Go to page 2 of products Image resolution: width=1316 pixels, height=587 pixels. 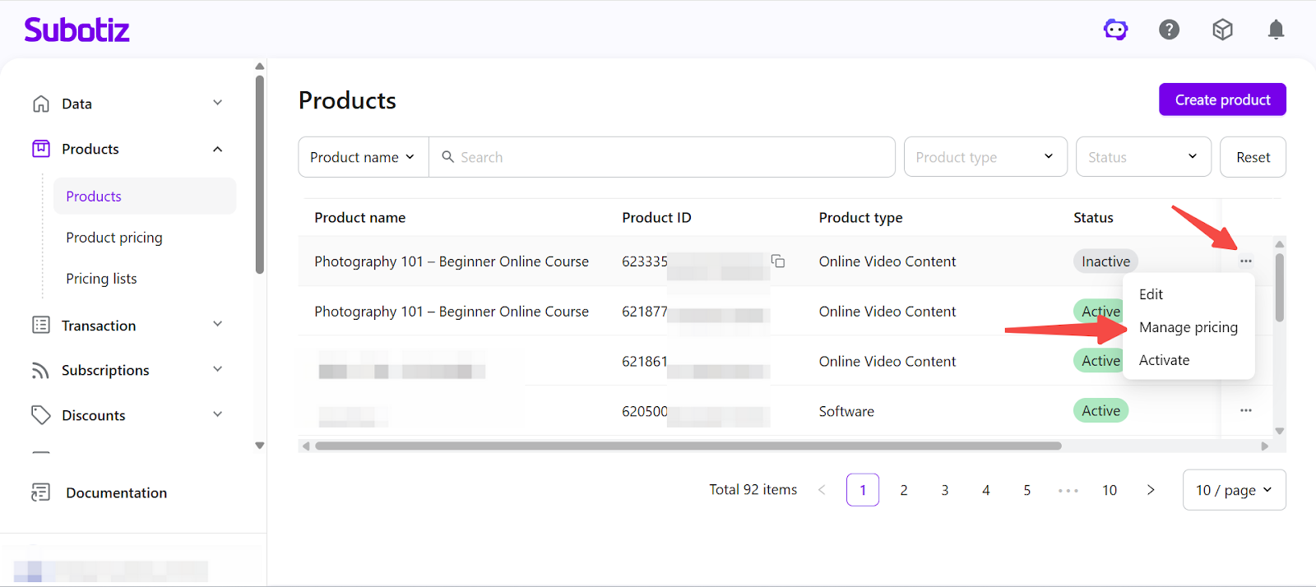(903, 490)
